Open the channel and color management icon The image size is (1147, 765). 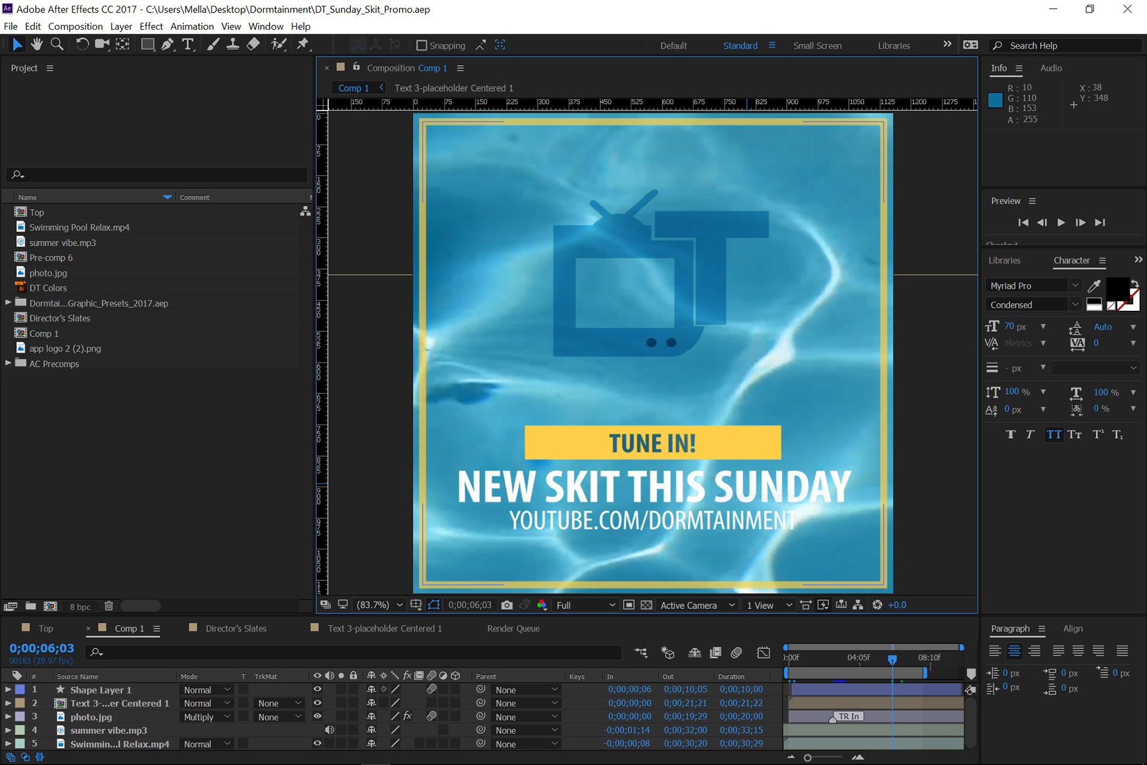point(542,605)
